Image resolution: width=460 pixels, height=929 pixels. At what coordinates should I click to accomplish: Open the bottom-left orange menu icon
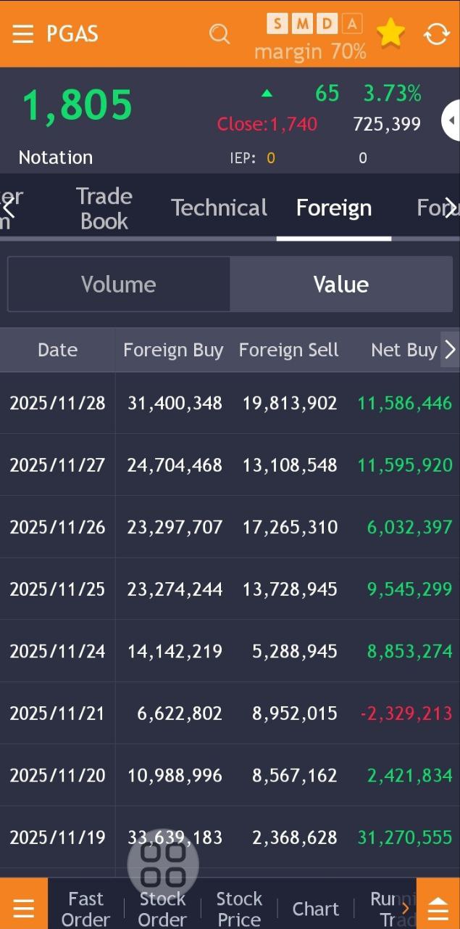click(23, 908)
